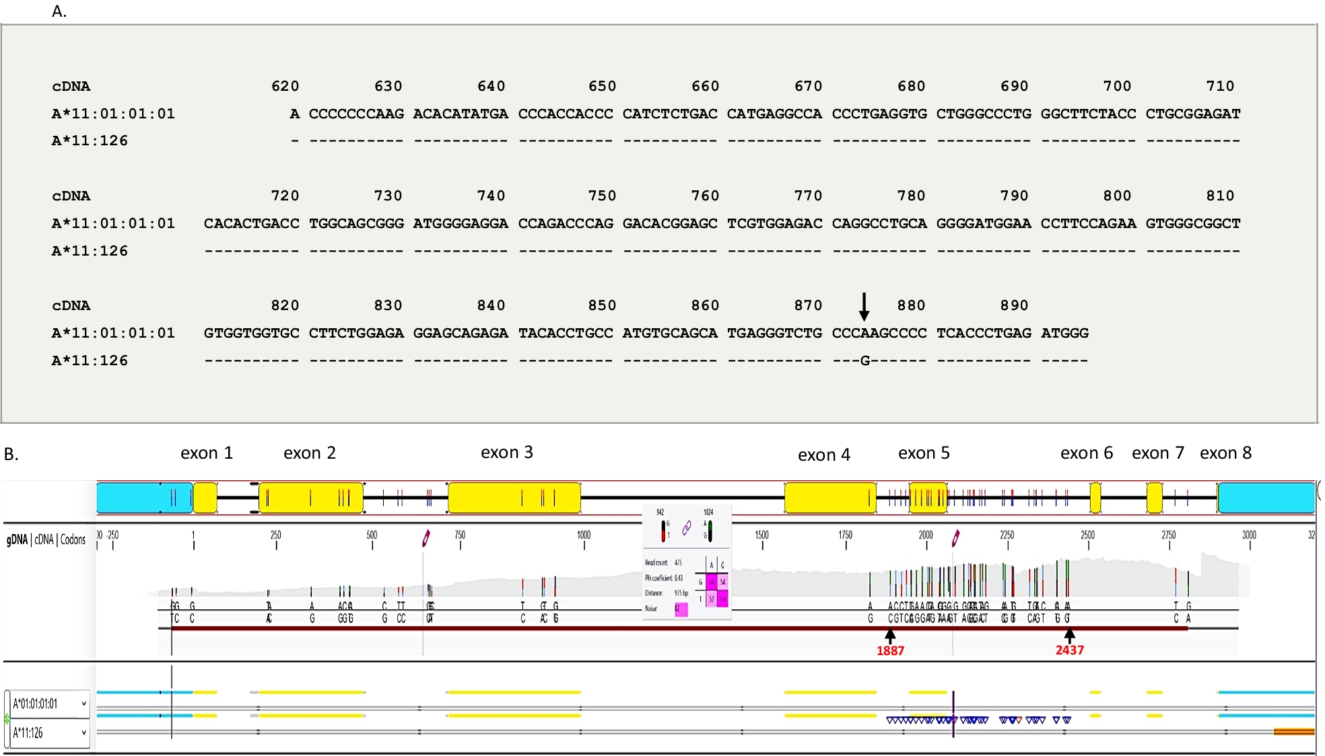Click the GTGGGCGGCT sequence block
This screenshot has height=756, width=1325.
pyautogui.click(x=1193, y=223)
